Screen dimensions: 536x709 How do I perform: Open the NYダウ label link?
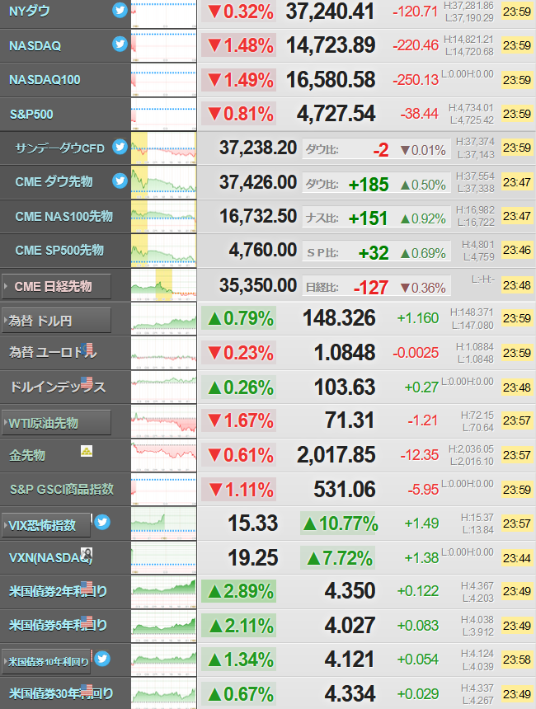pos(30,11)
